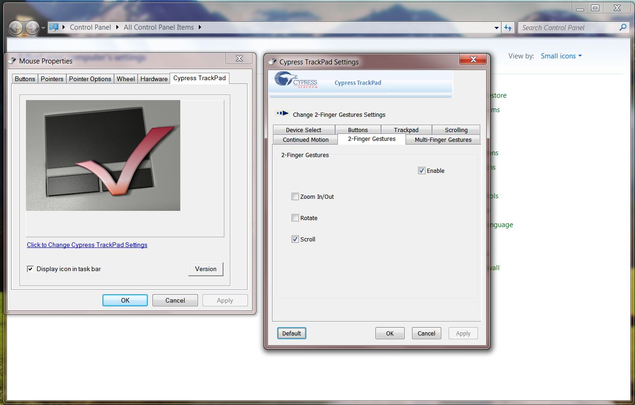Image resolution: width=635 pixels, height=405 pixels.
Task: Click All Control Panel Items breadcrumb
Action: click(x=159, y=27)
